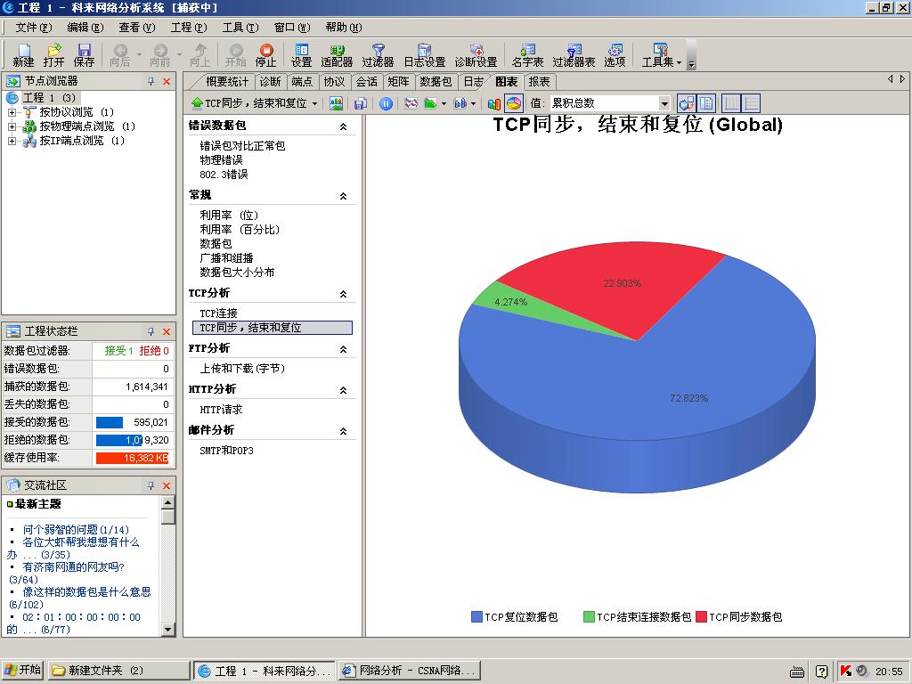The image size is (912, 684).
Task: Expand the 按协议浏览 tree node
Action: pos(12,112)
